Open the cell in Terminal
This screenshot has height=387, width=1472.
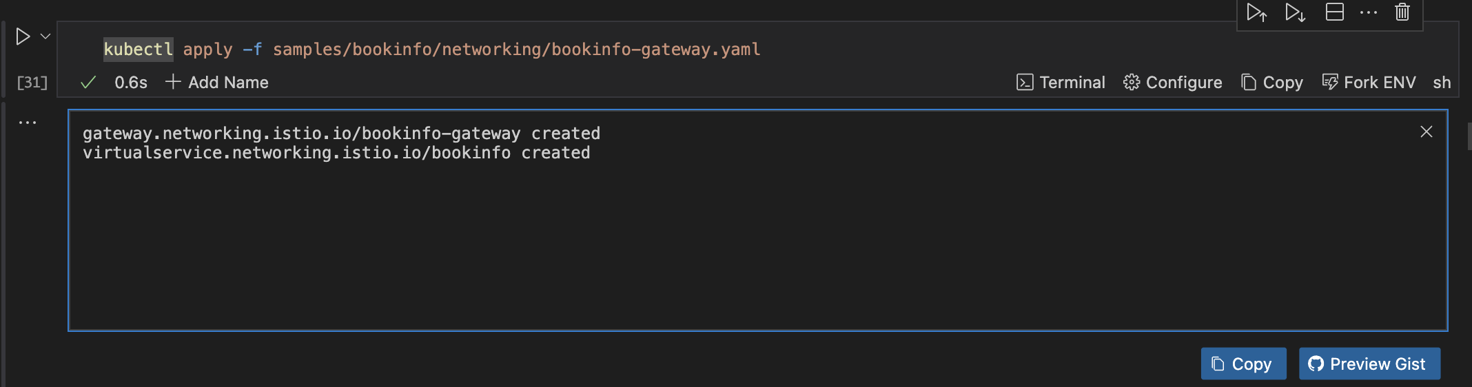tap(1061, 83)
